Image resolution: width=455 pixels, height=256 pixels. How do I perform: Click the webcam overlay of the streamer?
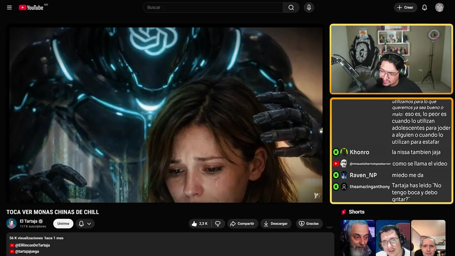(x=391, y=59)
